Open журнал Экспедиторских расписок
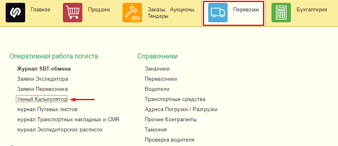Viewport: 338px width, 146px height. [60, 130]
